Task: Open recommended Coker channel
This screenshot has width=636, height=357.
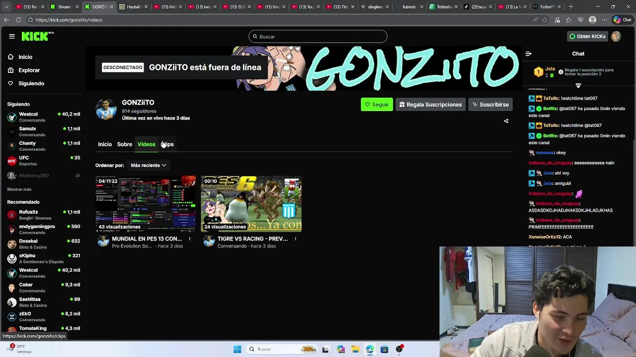Action: [x=43, y=288]
